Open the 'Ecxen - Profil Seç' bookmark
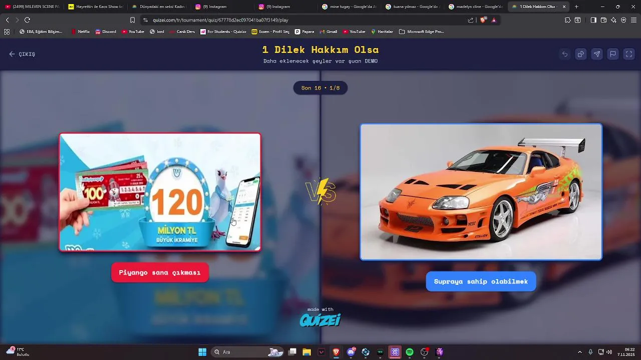 pyautogui.click(x=270, y=31)
